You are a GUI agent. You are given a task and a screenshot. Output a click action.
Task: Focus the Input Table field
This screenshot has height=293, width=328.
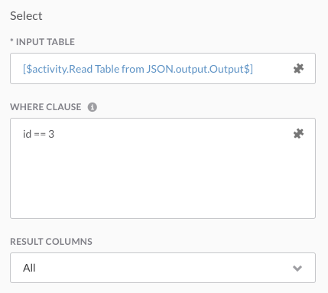pyautogui.click(x=163, y=68)
